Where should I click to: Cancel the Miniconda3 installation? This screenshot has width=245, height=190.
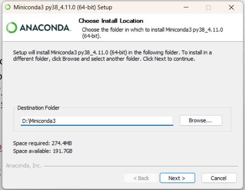click(x=219, y=178)
